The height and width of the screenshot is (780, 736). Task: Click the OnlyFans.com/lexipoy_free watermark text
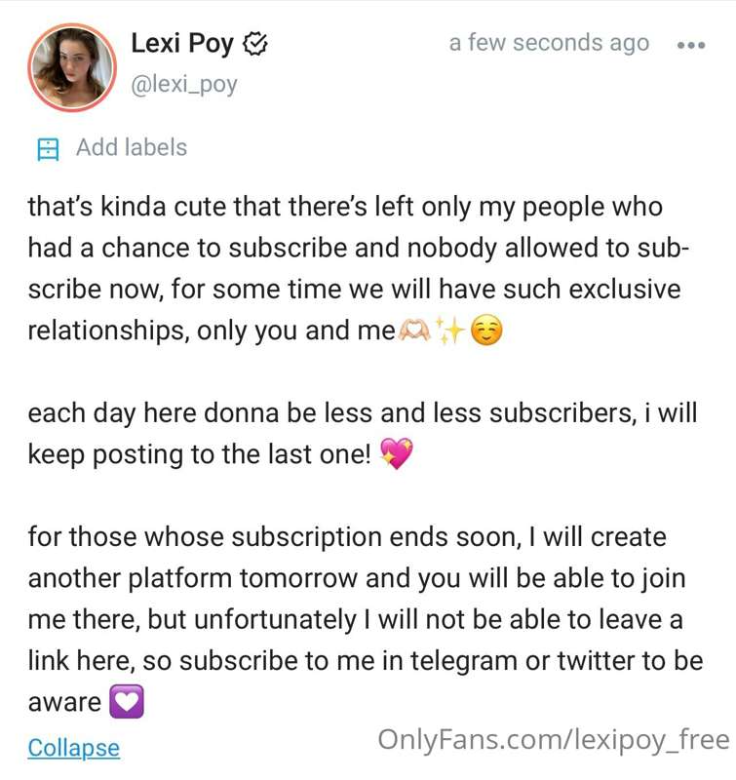tap(553, 739)
